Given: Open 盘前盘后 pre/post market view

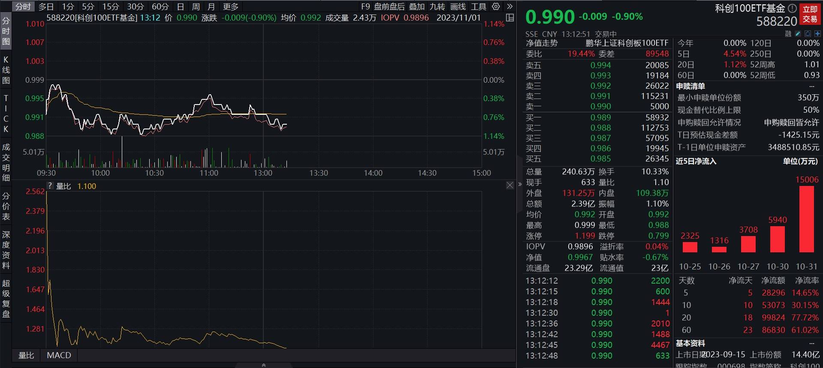Looking at the screenshot, I should coord(389,6).
